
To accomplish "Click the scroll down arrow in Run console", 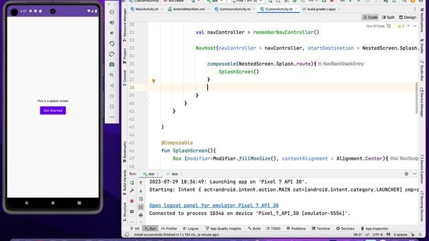I will pyautogui.click(x=141, y=191).
